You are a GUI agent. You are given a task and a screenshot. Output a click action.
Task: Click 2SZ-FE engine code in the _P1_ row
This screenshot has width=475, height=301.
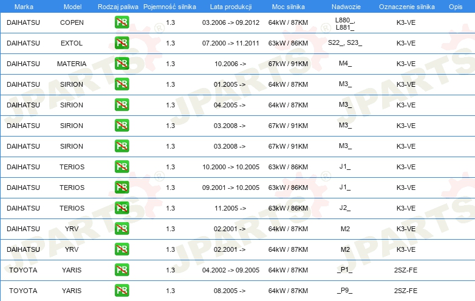[406, 270]
